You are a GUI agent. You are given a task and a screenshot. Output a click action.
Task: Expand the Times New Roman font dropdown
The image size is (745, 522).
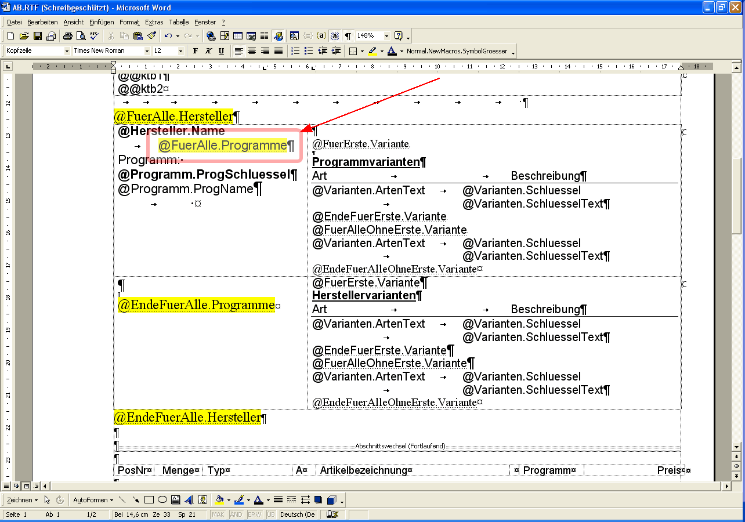(147, 51)
